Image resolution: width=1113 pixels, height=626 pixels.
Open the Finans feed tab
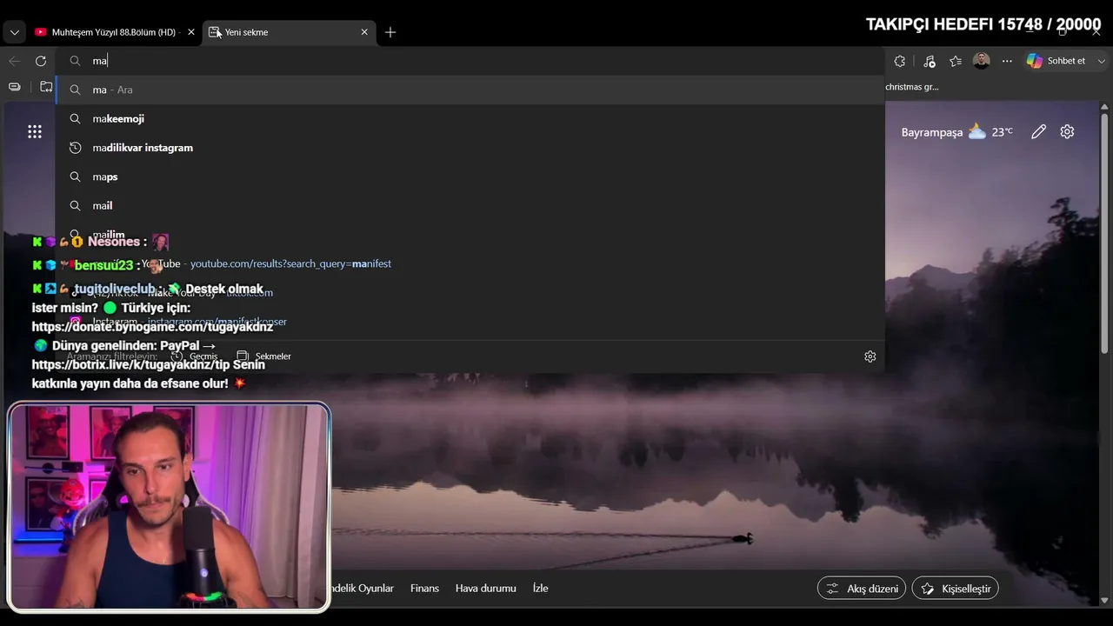[424, 589]
